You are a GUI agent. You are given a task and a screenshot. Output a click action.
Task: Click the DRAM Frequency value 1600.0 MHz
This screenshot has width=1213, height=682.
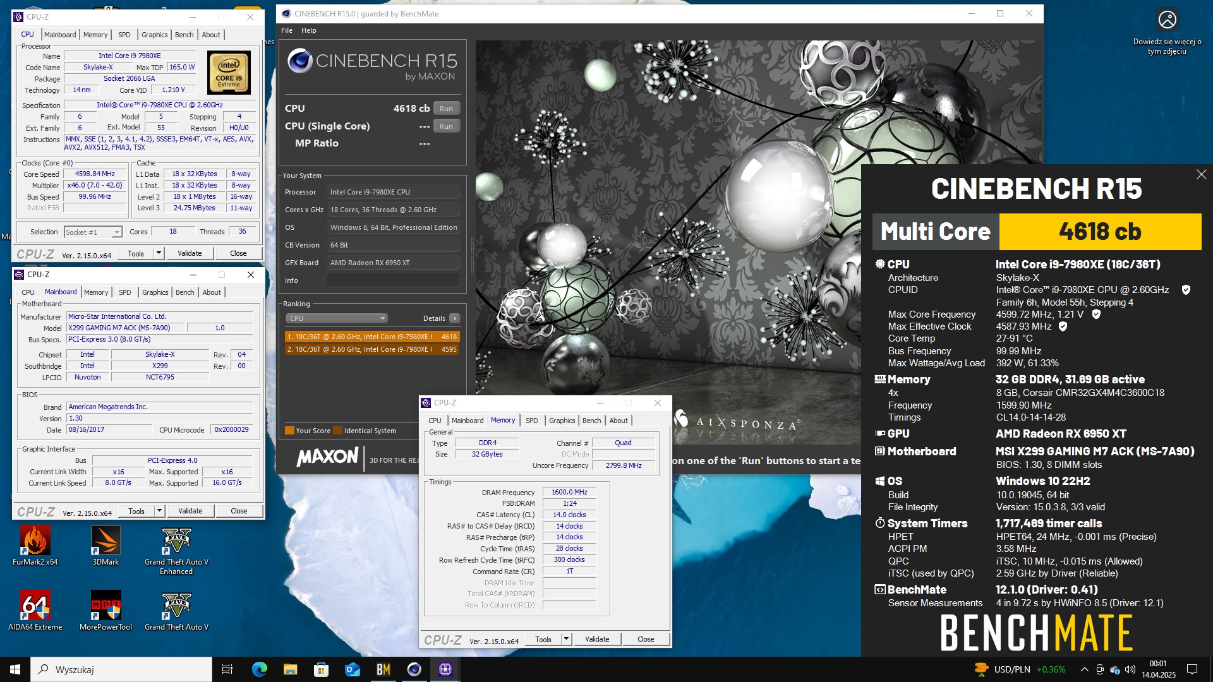569,492
